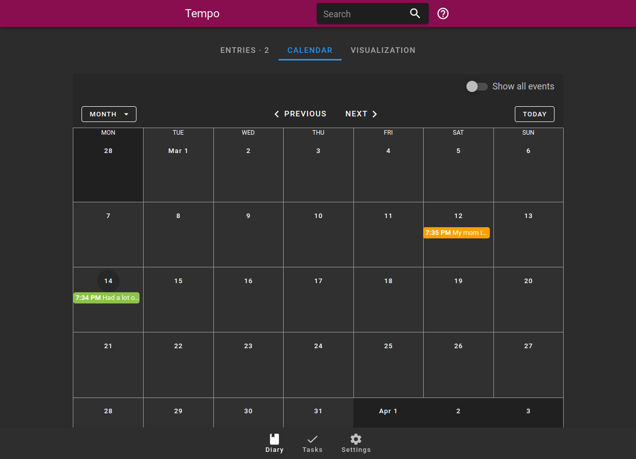The image size is (636, 459).
Task: Click the highlighted March 14 date circle
Action: click(x=108, y=281)
